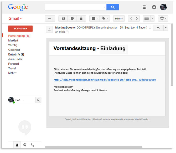Delete the message with trash icon
This screenshot has height=153, width=176.
click(x=81, y=18)
